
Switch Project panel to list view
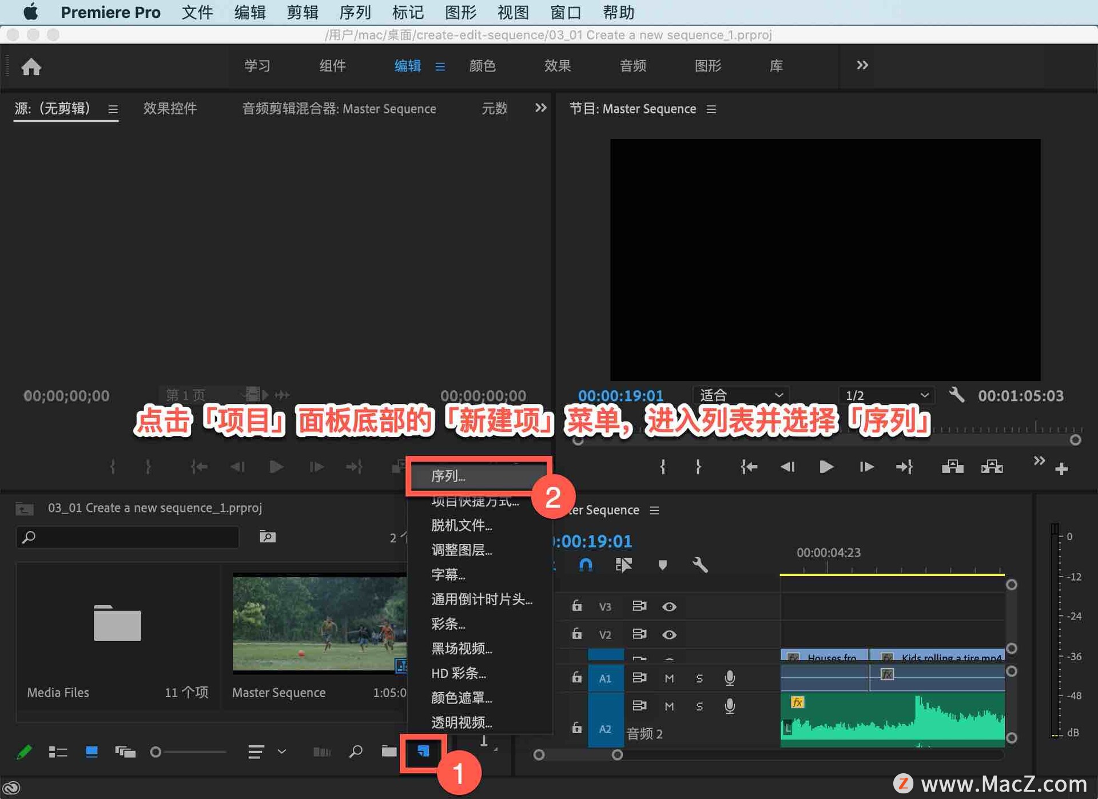[58, 752]
